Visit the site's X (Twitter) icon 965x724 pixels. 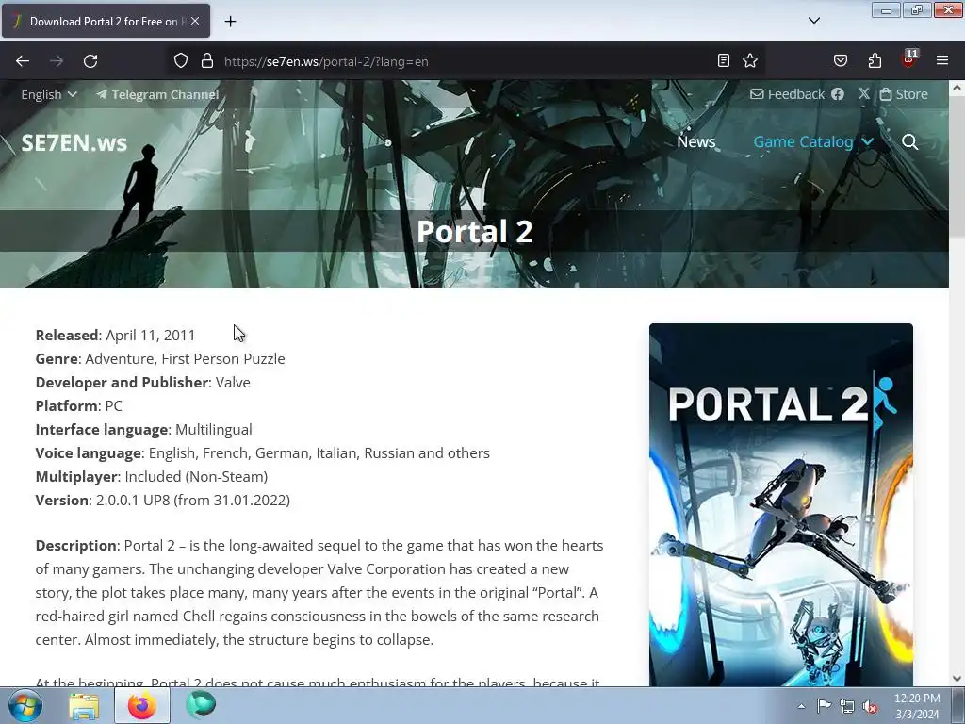tap(864, 93)
